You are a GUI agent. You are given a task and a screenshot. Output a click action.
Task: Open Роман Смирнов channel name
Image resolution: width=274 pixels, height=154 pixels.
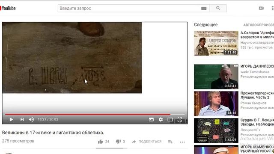253,103
